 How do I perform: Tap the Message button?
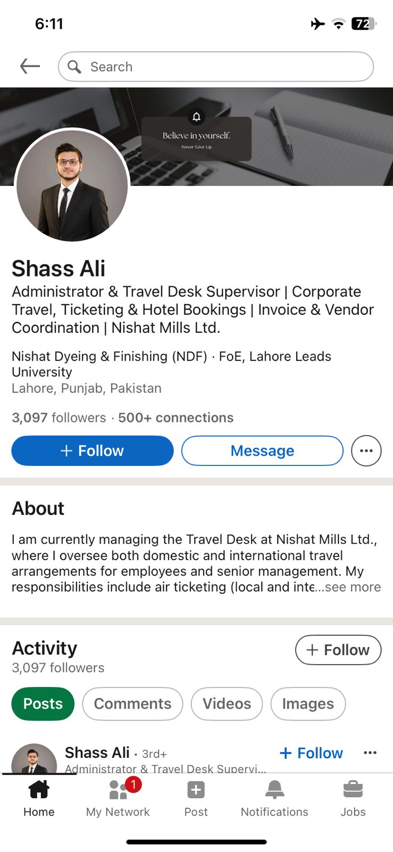262,451
